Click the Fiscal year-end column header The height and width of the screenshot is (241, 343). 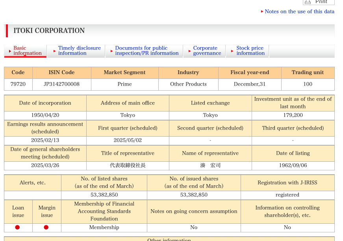point(250,73)
